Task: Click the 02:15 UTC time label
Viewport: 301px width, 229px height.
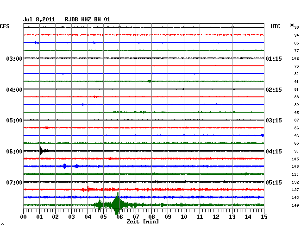Action: click(x=274, y=90)
